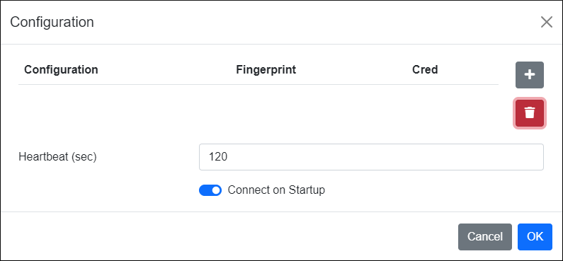This screenshot has height=261, width=563.
Task: Click the white plus symbol on the gray button
Action: (530, 75)
